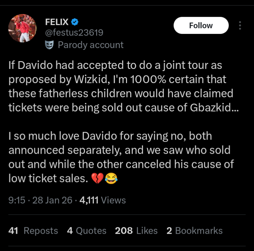
Task: Show the 208 Likes list
Action: [136, 231]
